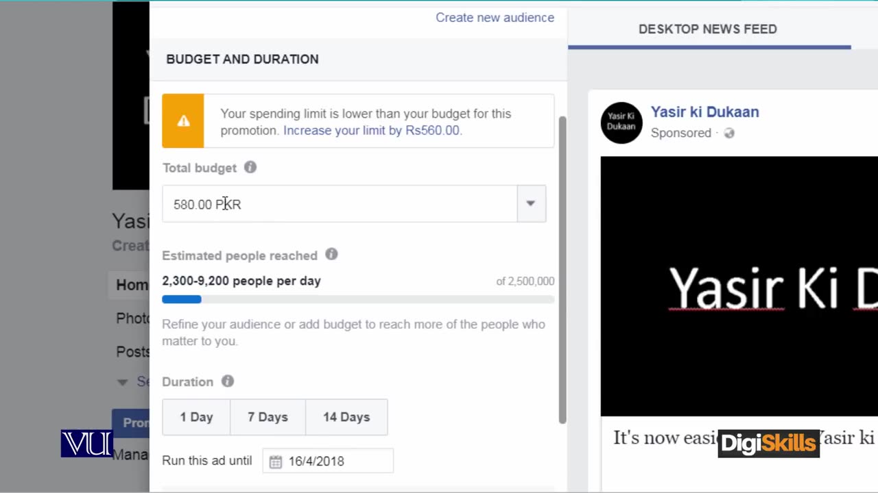Click the Yasir Ki Dukaan profile picture
Viewport: 878px width, 493px height.
[621, 123]
